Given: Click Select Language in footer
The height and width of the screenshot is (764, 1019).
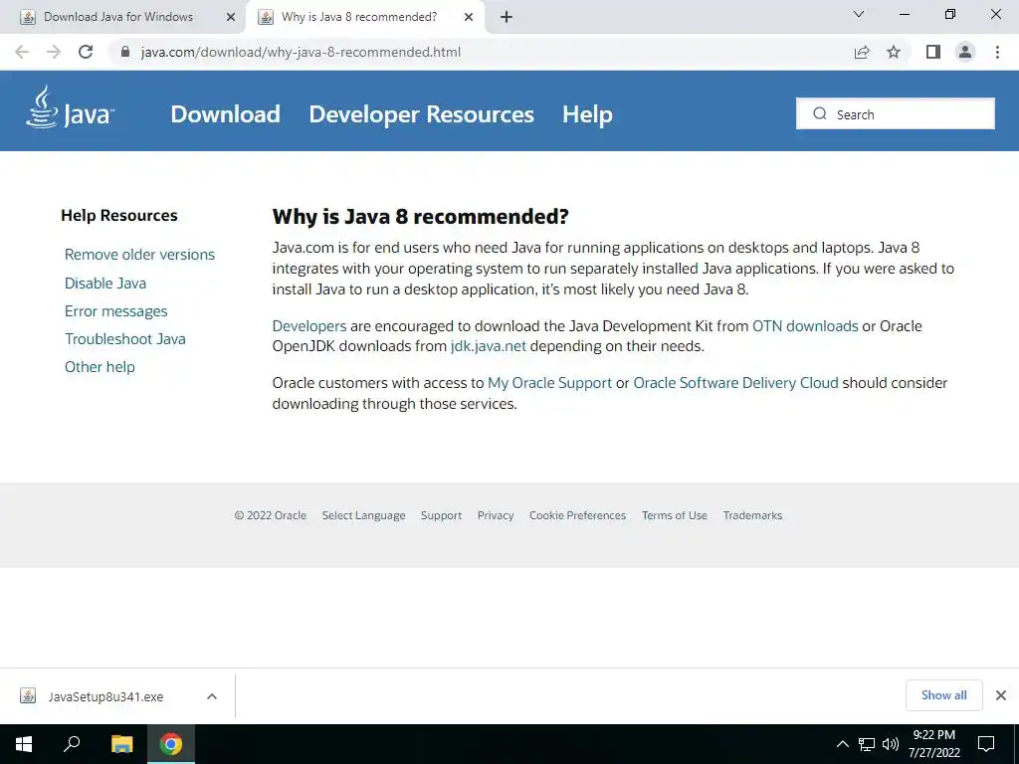Looking at the screenshot, I should tap(363, 515).
